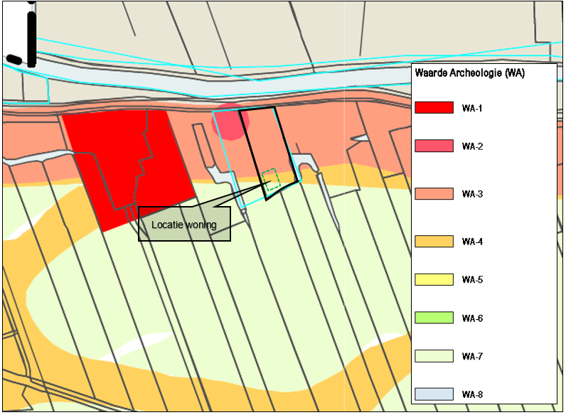Click the green dashed house outline

(x=271, y=179)
